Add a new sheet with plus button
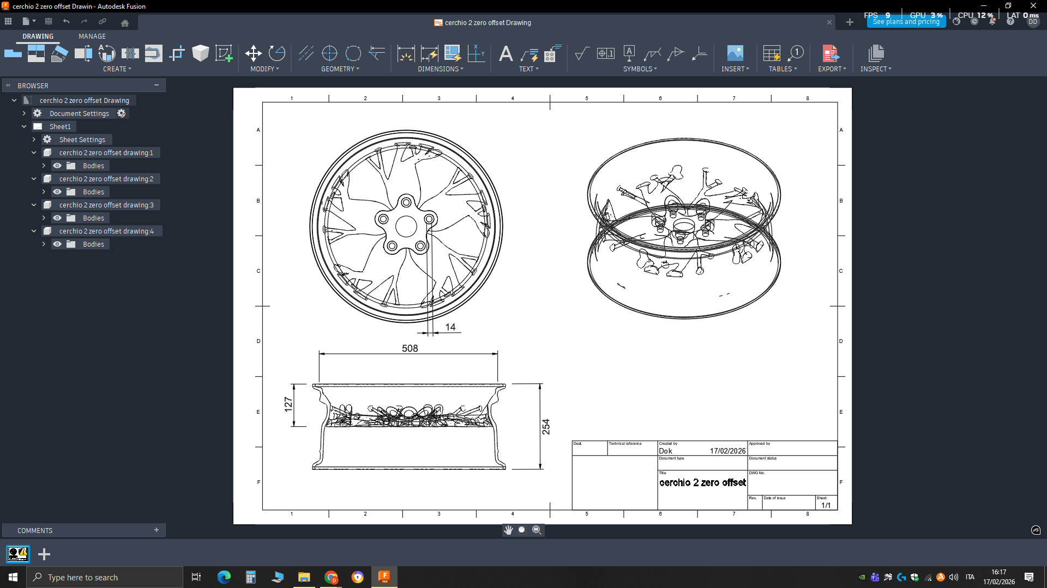This screenshot has height=588, width=1047. click(x=44, y=554)
